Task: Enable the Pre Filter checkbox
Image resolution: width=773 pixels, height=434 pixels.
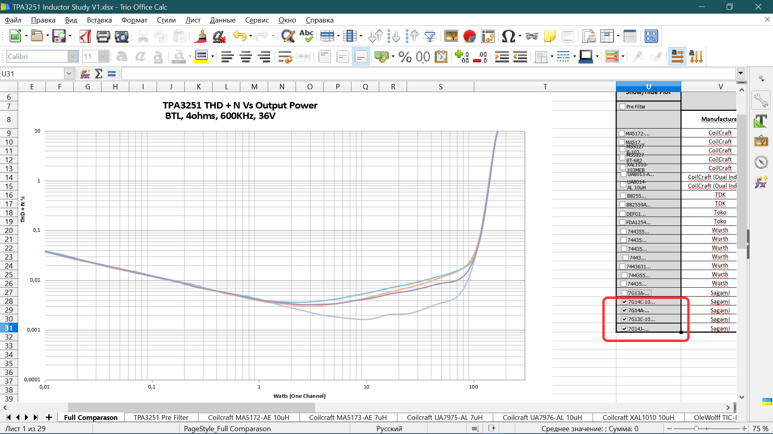Action: pos(622,106)
